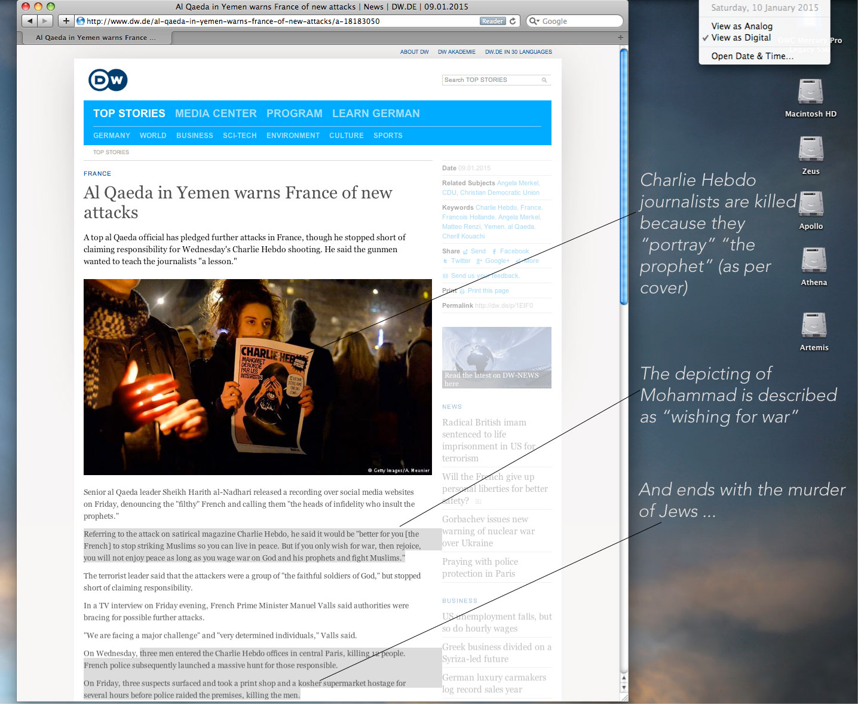Go to the GERMANY section
Image resolution: width=858 pixels, height=704 pixels.
point(112,136)
